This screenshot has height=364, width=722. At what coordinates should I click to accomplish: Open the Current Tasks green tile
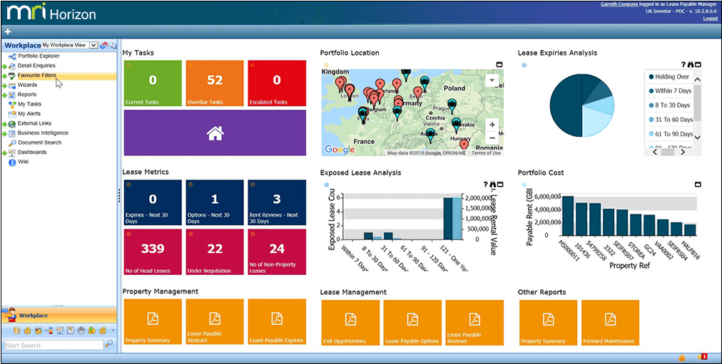click(153, 83)
